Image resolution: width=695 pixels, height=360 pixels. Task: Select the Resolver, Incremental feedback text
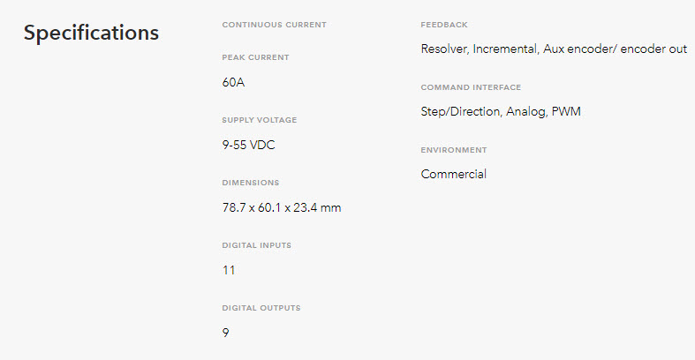480,49
